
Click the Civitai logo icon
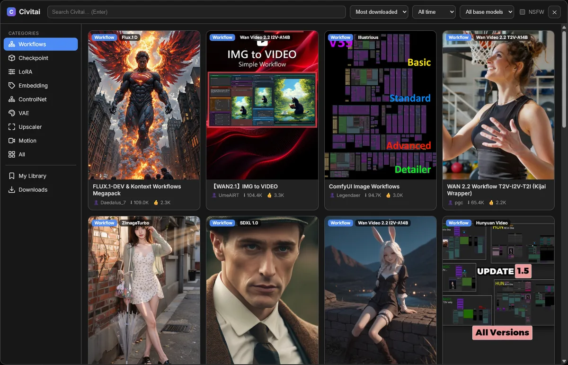point(11,12)
